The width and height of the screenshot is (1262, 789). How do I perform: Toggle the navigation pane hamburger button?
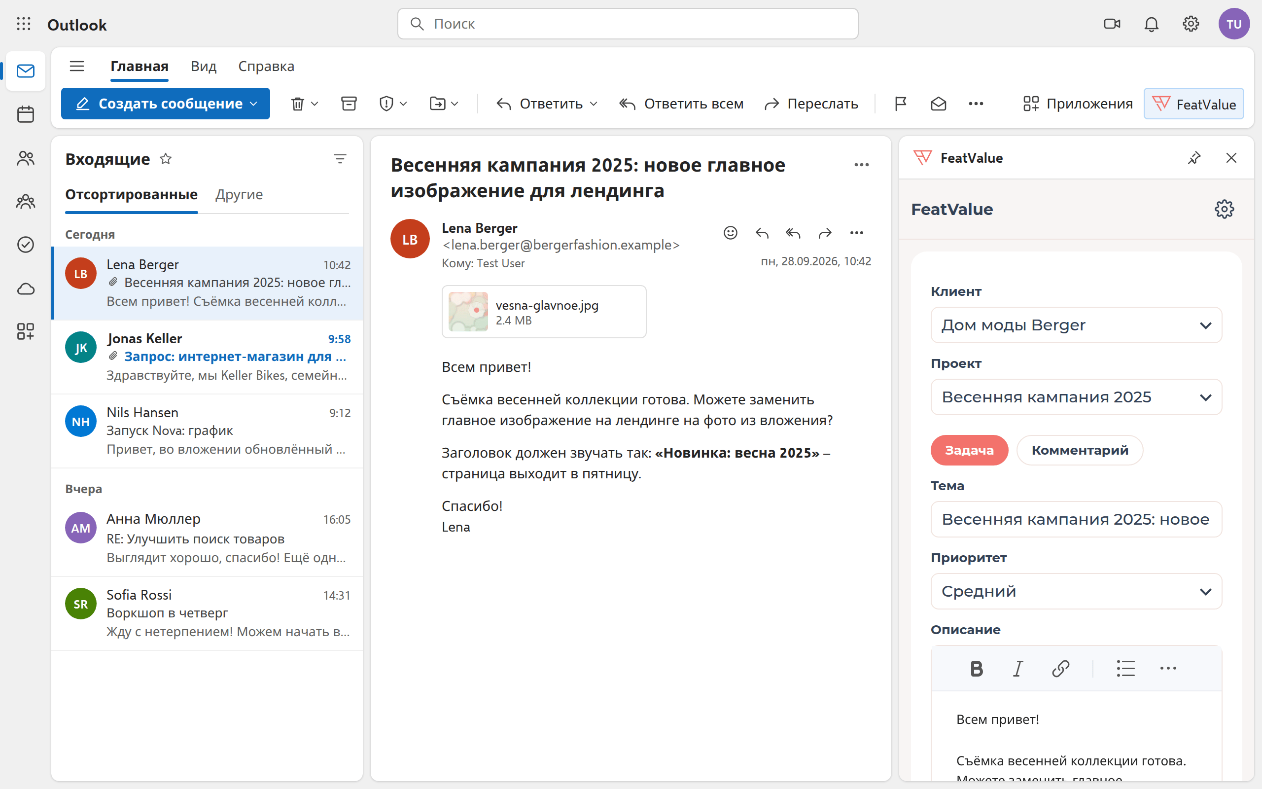coord(77,66)
